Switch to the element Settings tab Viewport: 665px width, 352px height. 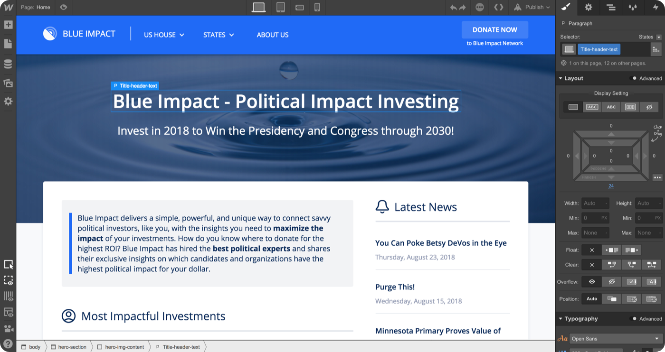coord(589,7)
